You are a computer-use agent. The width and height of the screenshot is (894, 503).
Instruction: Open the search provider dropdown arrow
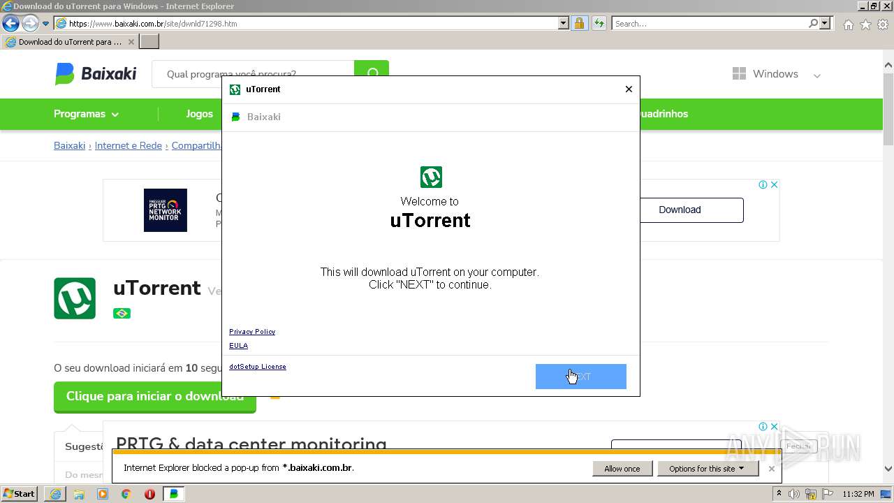pos(825,24)
